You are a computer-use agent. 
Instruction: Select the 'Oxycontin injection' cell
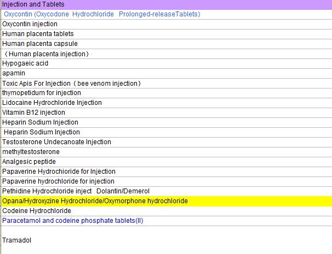pos(167,24)
